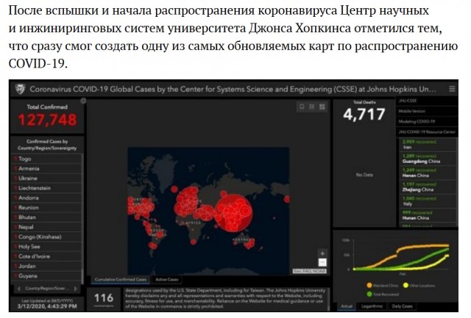Screen dimensions: 471x318
Task: Open the Modeling COVID-19 link
Action: 427,121
